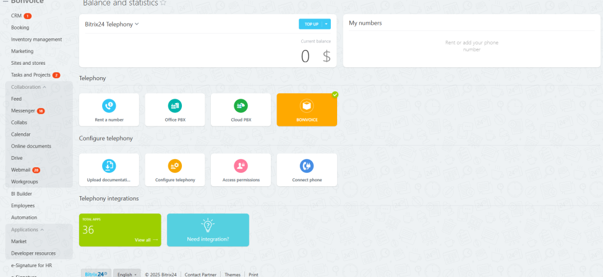Open Webmail in the sidebar
Screen dimensions: 603x277
tap(21, 170)
